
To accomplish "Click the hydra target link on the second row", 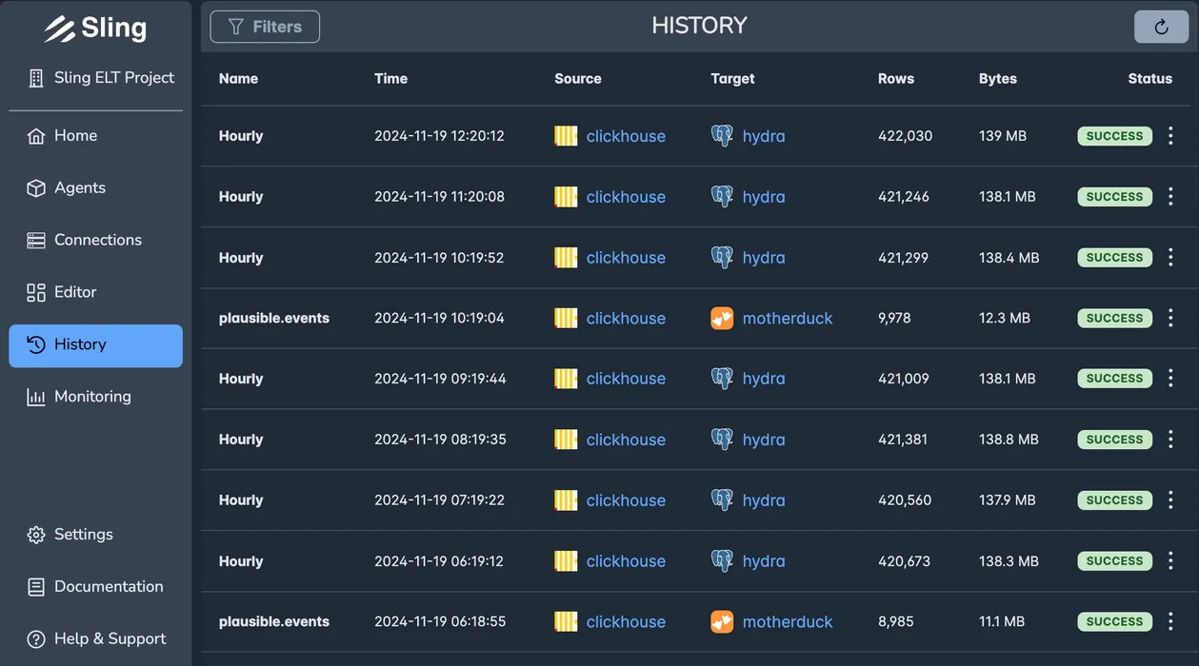I will click(763, 196).
